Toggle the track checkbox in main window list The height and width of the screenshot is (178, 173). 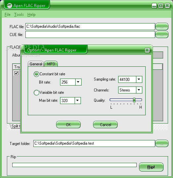pos(16,73)
